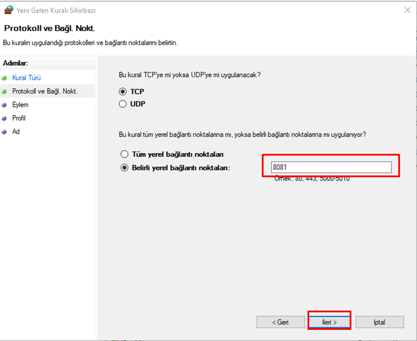
Task: Click the firewall wizard title bar icon
Action: tap(9, 10)
